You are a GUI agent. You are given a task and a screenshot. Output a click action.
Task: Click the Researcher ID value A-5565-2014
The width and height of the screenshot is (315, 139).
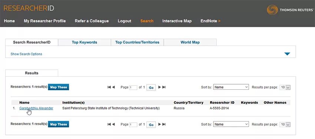[219, 108]
